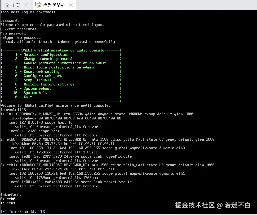Click menu entry '6 - Configure web port'
Viewport: 257px width, 215px height.
(38, 76)
